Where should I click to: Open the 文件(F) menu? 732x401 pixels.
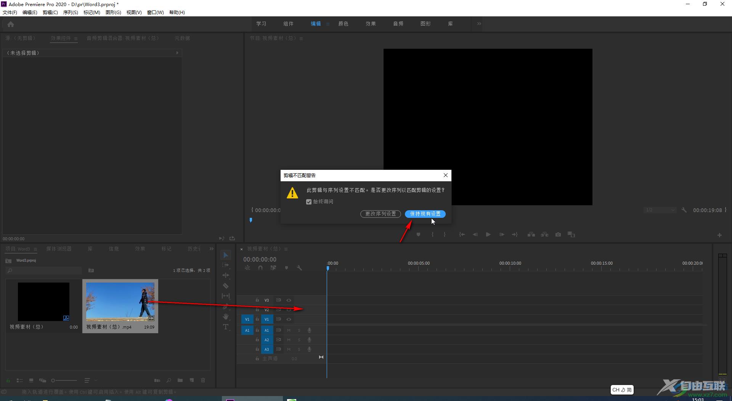tap(10, 13)
